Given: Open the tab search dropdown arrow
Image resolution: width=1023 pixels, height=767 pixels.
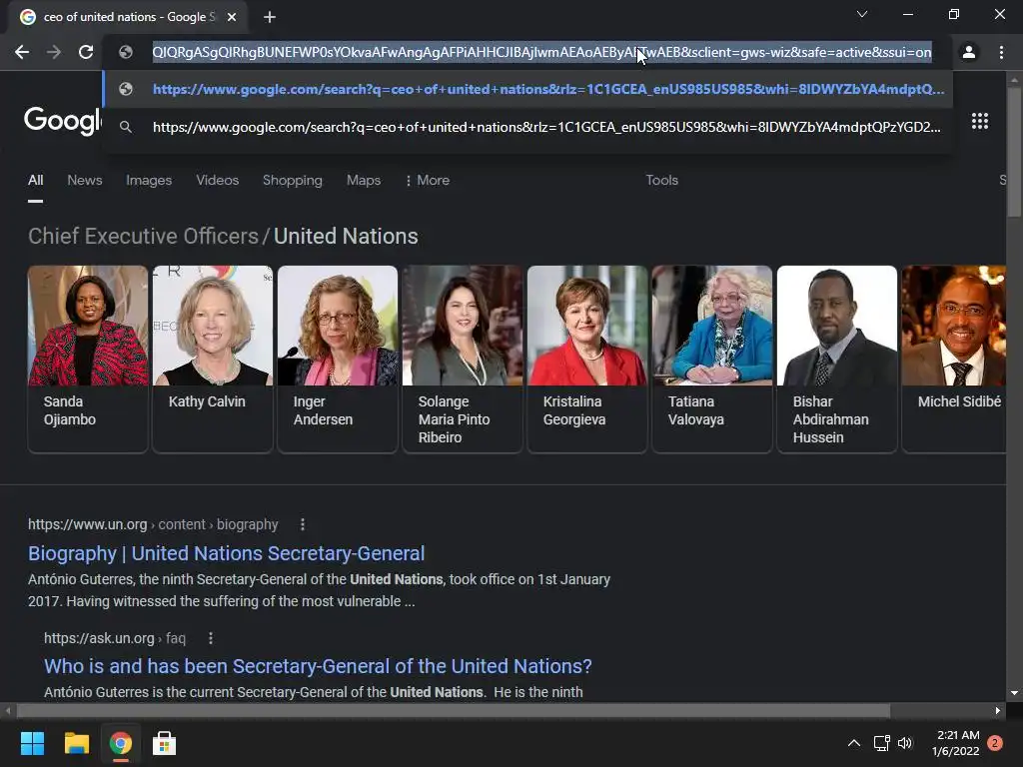Looking at the screenshot, I should click(862, 14).
